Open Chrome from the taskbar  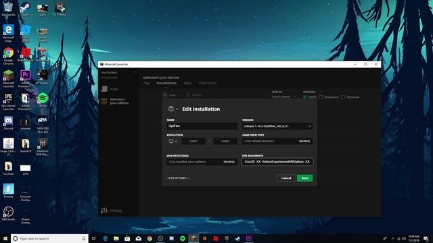click(x=150, y=238)
